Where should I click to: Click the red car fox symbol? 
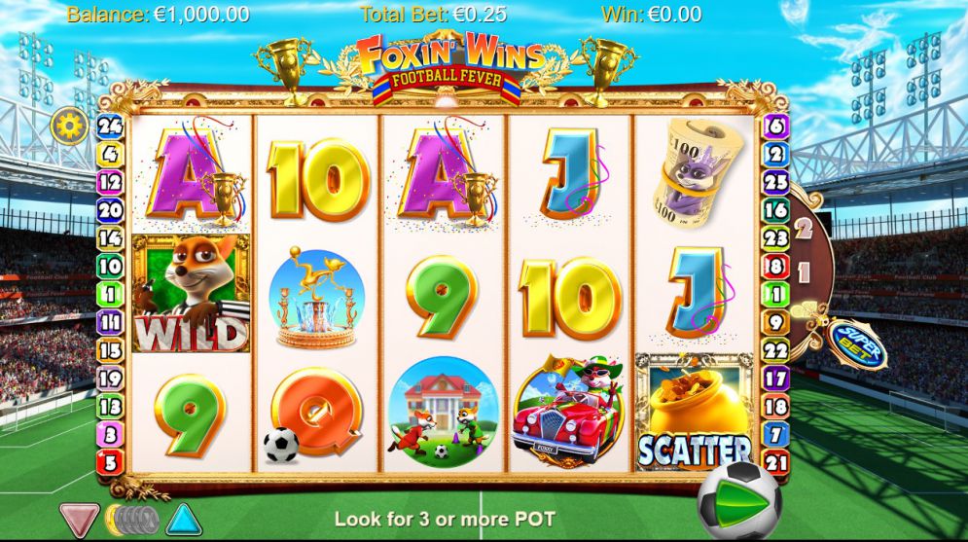[568, 411]
